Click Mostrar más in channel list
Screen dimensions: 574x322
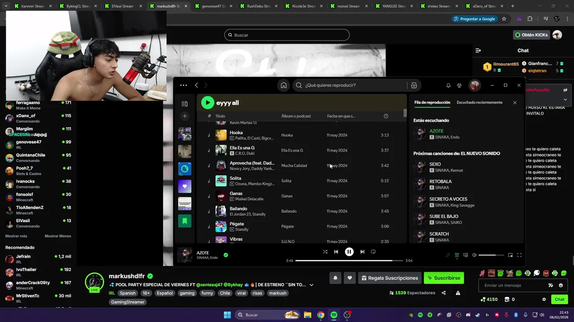click(x=16, y=236)
